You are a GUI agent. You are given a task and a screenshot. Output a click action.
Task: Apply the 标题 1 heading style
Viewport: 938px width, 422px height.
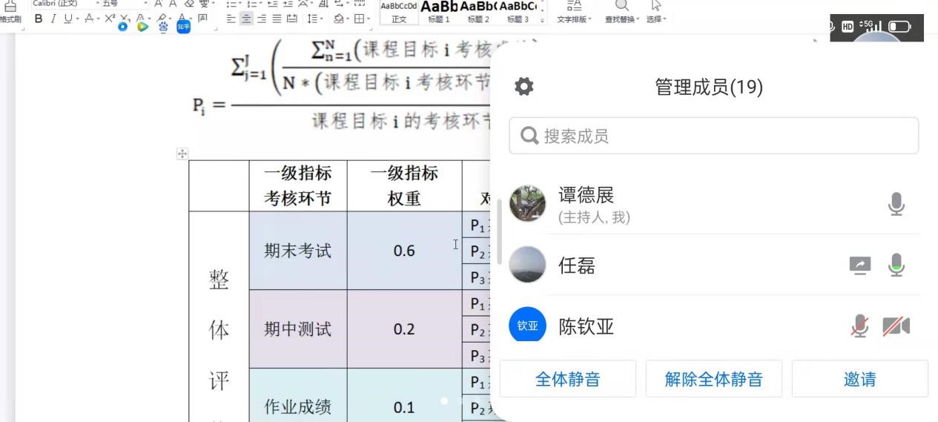pyautogui.click(x=438, y=13)
